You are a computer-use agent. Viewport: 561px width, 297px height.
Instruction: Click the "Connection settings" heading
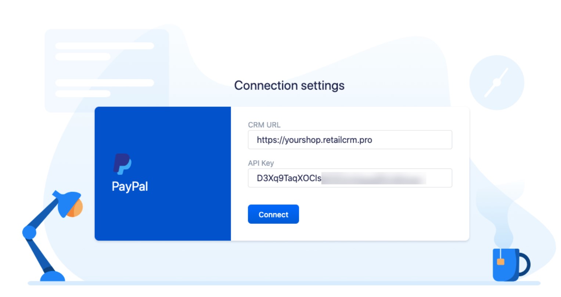290,86
